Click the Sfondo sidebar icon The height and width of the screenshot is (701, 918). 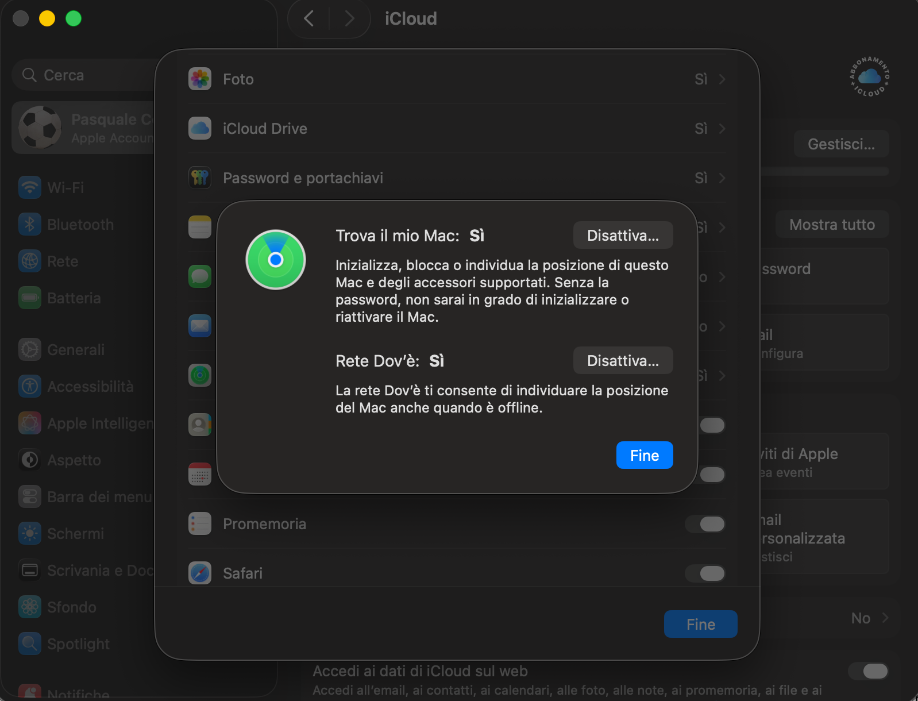(x=30, y=607)
